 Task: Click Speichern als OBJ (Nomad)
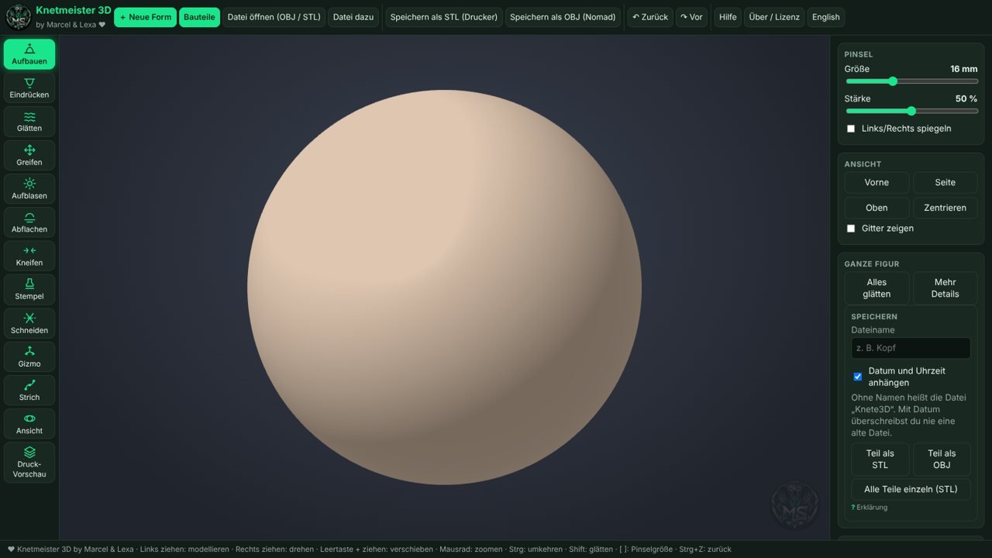pyautogui.click(x=563, y=17)
